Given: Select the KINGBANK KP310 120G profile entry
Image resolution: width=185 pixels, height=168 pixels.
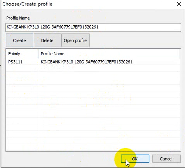Looking at the screenshot, I should (86, 62).
